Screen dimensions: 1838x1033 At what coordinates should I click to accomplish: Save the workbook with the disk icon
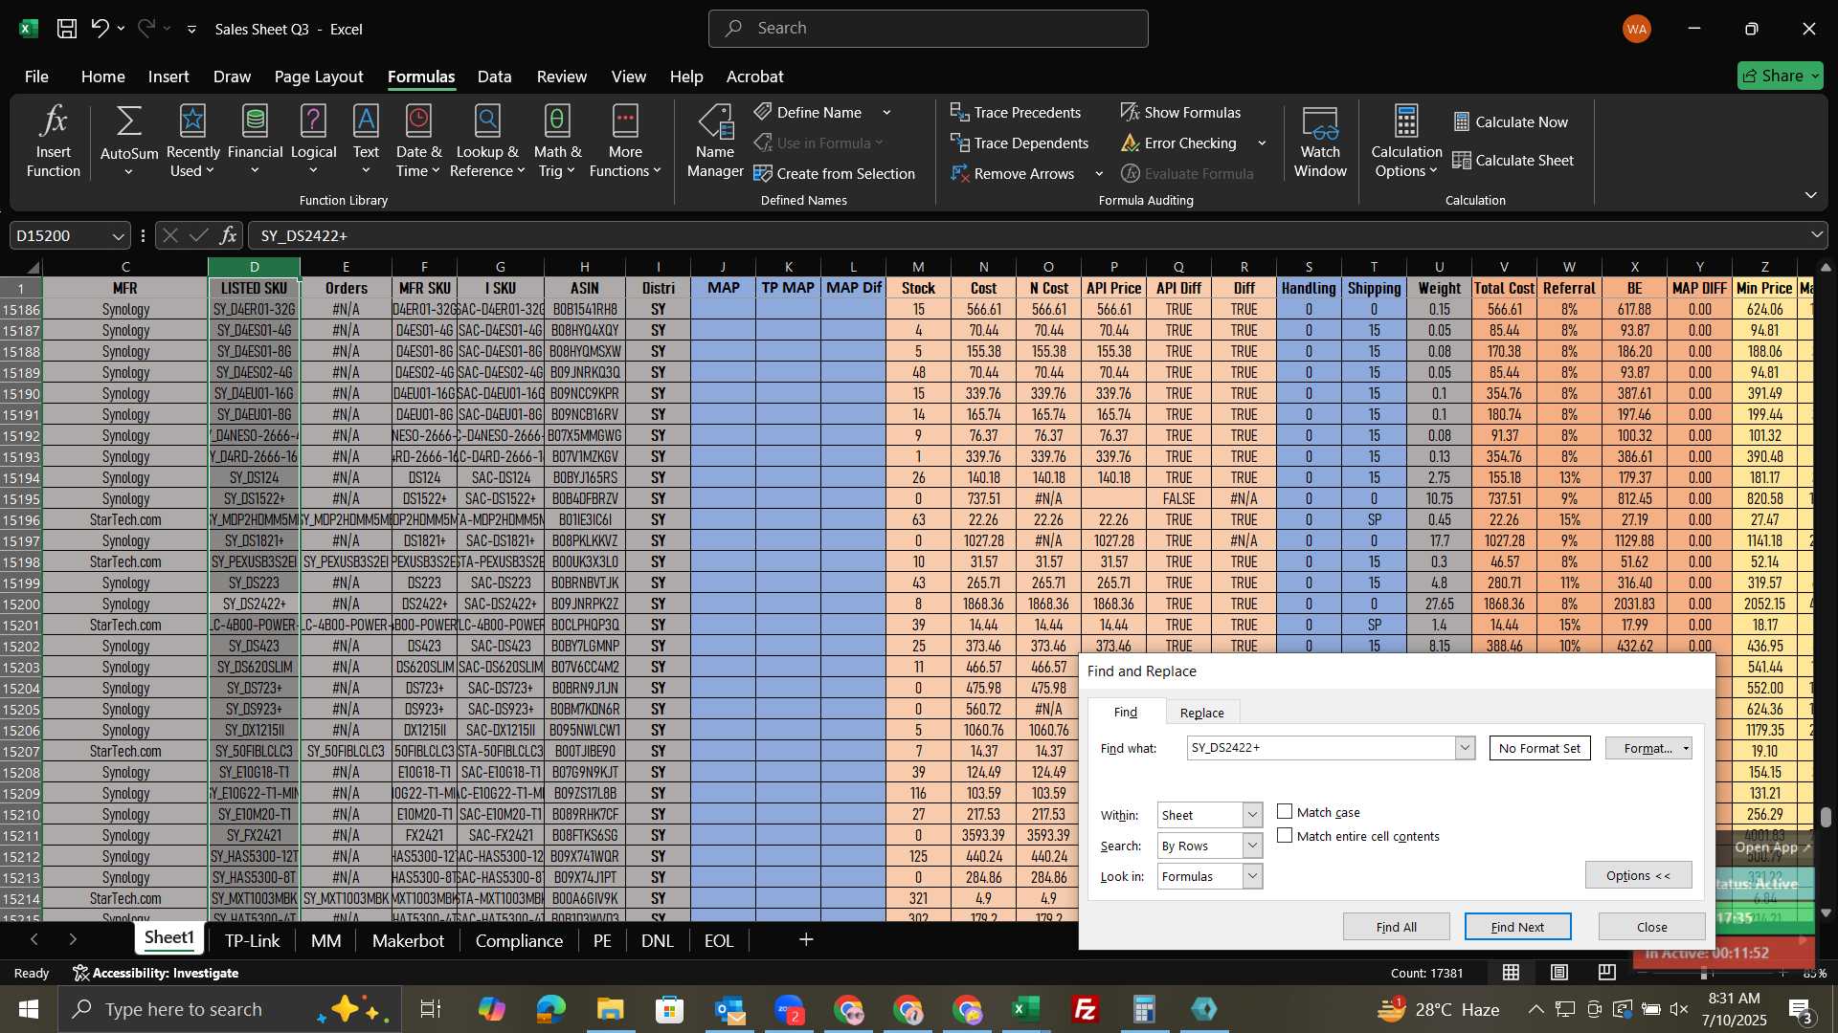click(66, 29)
